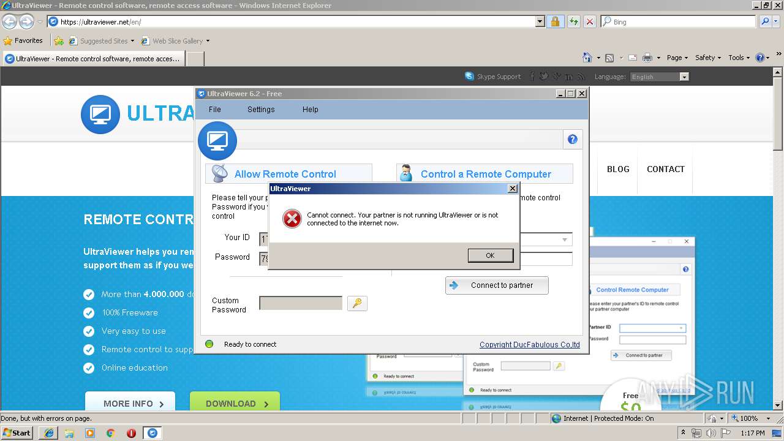The height and width of the screenshot is (441, 784).
Task: Open the Help menu in UltraViewer
Action: pyautogui.click(x=311, y=109)
